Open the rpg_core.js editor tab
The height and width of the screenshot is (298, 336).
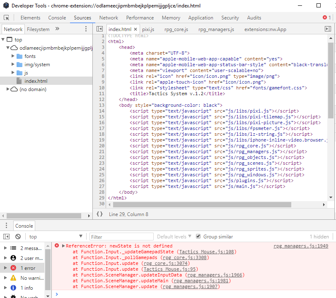(176, 29)
